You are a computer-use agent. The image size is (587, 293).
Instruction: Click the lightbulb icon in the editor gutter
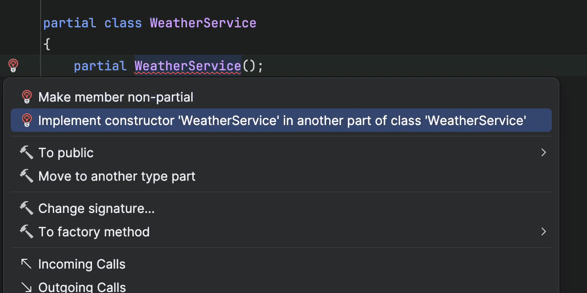[x=13, y=65]
